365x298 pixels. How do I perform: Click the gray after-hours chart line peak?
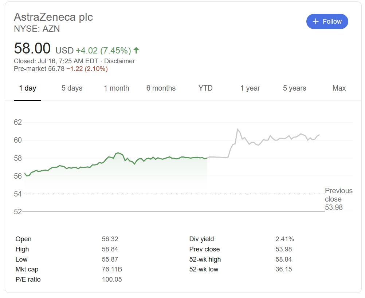(x=237, y=129)
